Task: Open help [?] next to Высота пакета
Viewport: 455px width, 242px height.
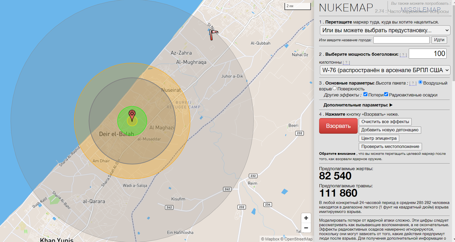Action: 413,83
